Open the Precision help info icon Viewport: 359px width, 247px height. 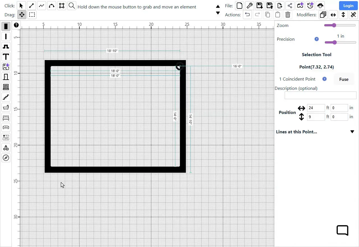click(x=317, y=39)
